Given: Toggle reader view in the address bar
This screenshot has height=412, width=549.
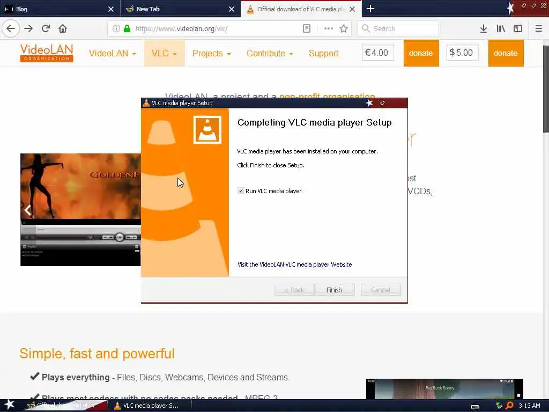Looking at the screenshot, I should [306, 29].
